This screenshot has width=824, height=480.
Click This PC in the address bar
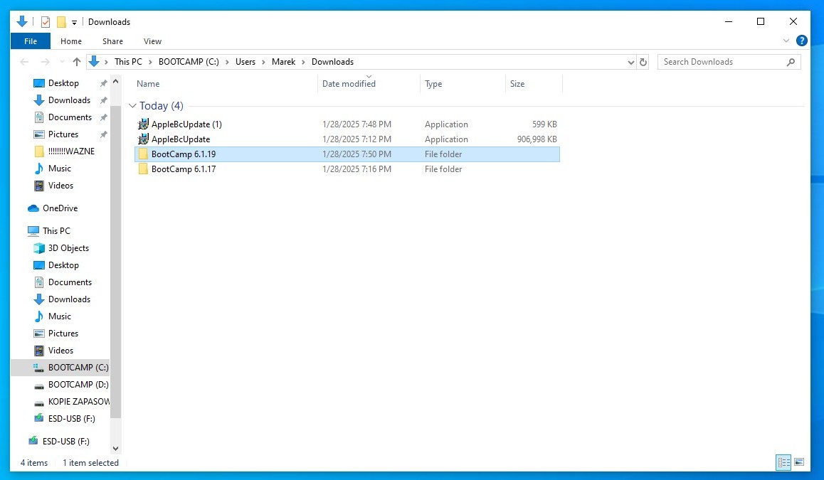(128, 62)
